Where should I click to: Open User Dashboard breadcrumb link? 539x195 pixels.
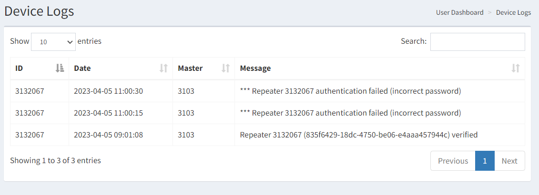click(459, 12)
